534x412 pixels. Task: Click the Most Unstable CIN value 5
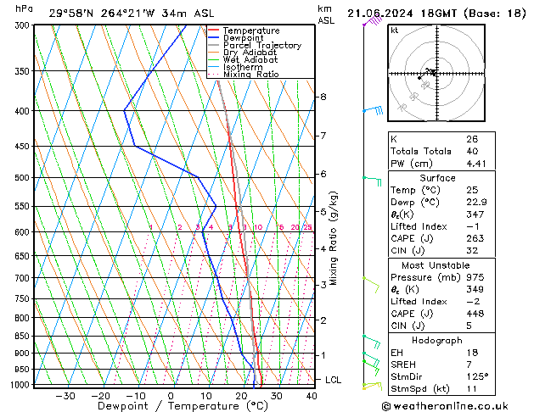(469, 326)
